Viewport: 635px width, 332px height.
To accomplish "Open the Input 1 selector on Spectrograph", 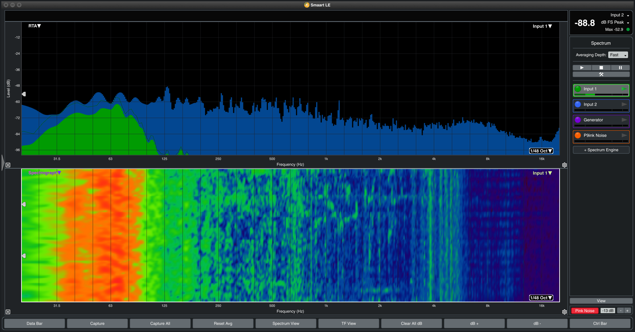I will [x=542, y=173].
